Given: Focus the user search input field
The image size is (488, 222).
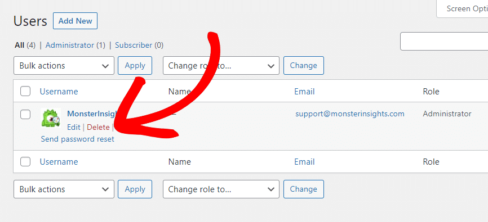Looking at the screenshot, I should pyautogui.click(x=444, y=41).
